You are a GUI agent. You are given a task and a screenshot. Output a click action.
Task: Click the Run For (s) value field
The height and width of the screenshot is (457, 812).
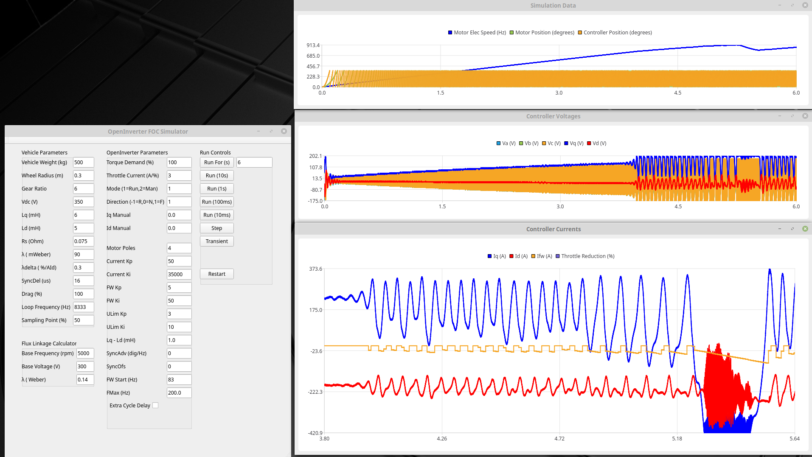(x=254, y=163)
